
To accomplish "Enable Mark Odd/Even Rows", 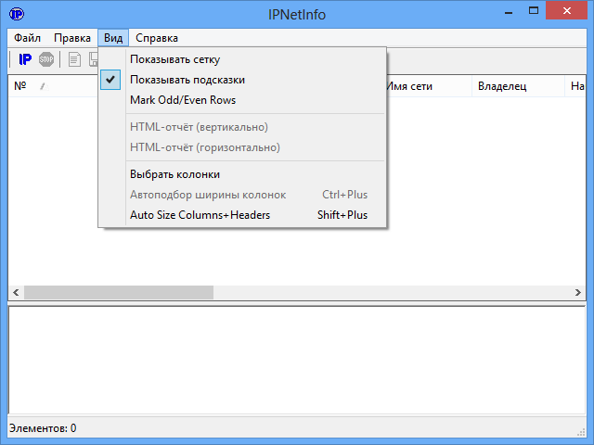I will (x=183, y=100).
